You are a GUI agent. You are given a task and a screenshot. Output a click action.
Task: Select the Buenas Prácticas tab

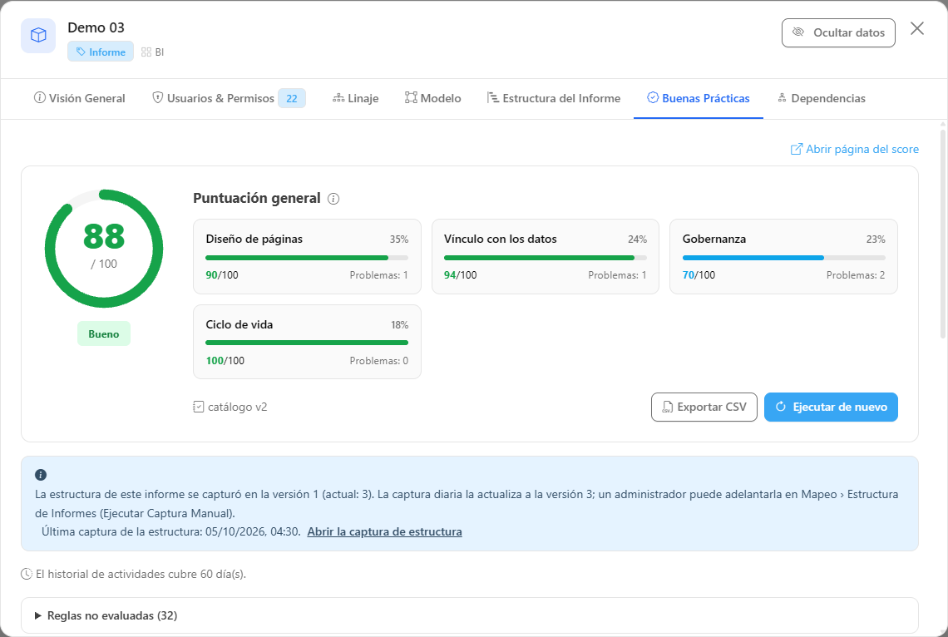699,98
